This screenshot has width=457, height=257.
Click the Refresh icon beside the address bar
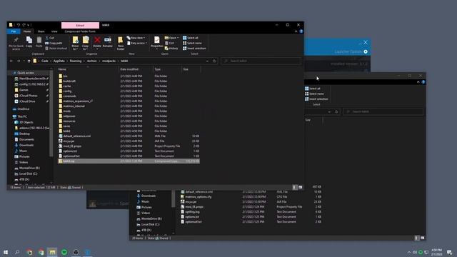pos(214,61)
